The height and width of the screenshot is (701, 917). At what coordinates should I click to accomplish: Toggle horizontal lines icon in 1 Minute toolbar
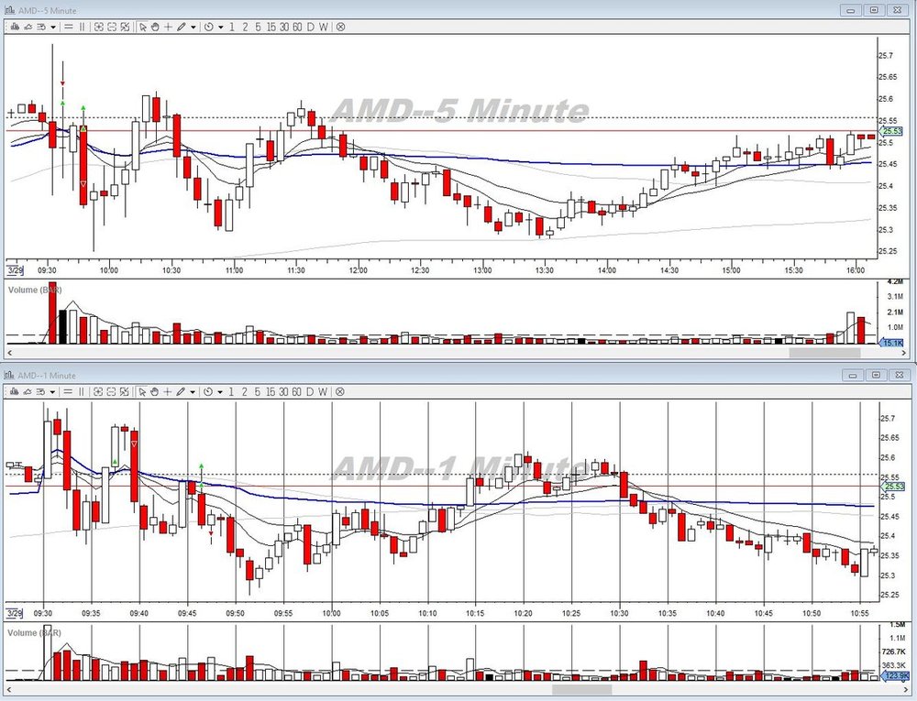(x=69, y=391)
